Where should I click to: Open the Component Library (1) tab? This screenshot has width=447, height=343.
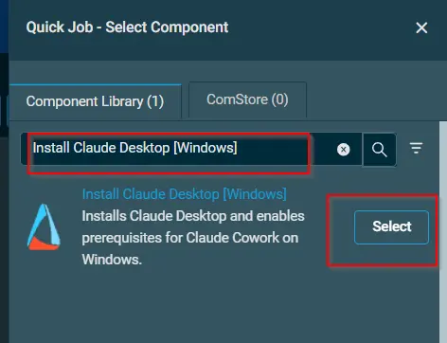[95, 101]
